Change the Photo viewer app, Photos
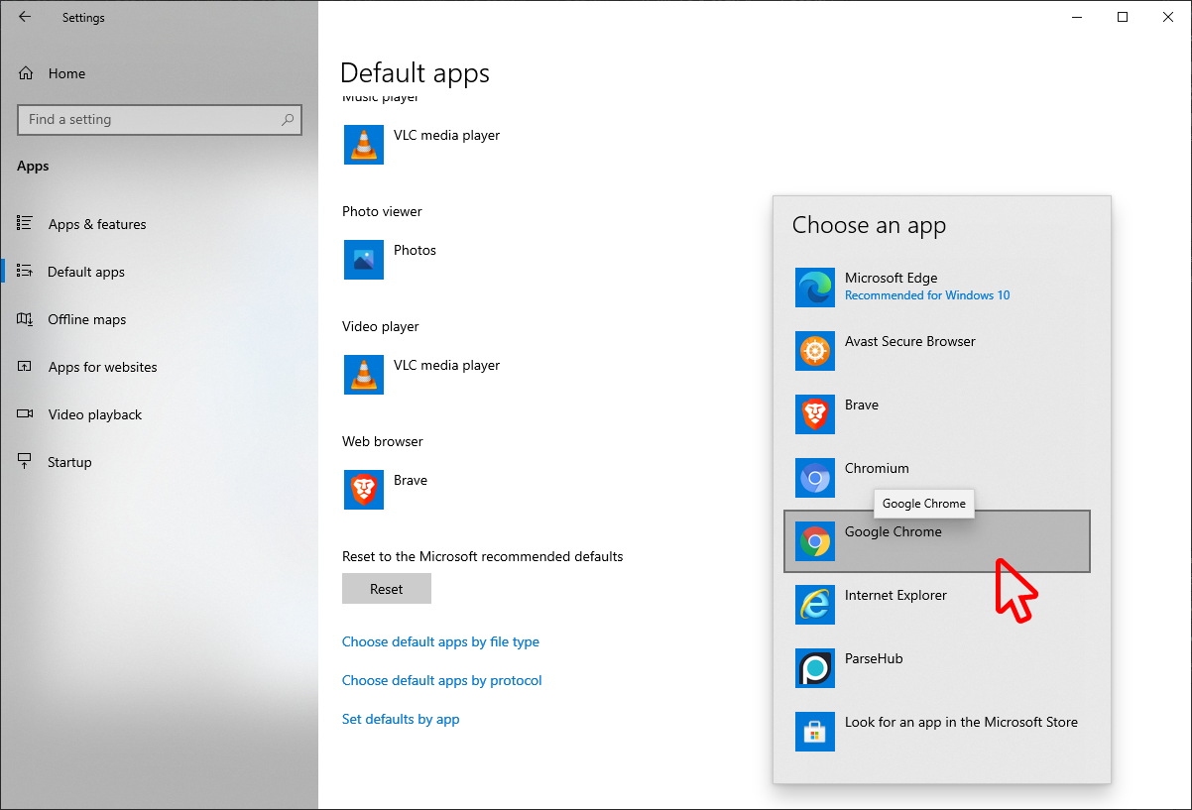Screen dimensions: 1192x810 pos(392,260)
